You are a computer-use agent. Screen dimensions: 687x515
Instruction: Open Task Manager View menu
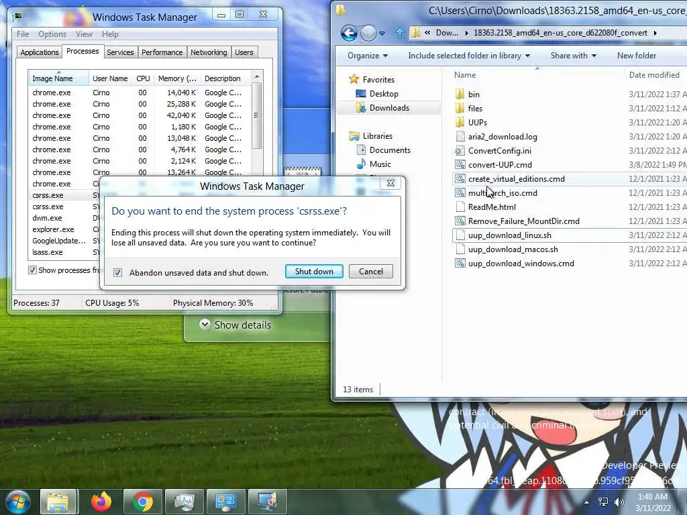pyautogui.click(x=84, y=34)
